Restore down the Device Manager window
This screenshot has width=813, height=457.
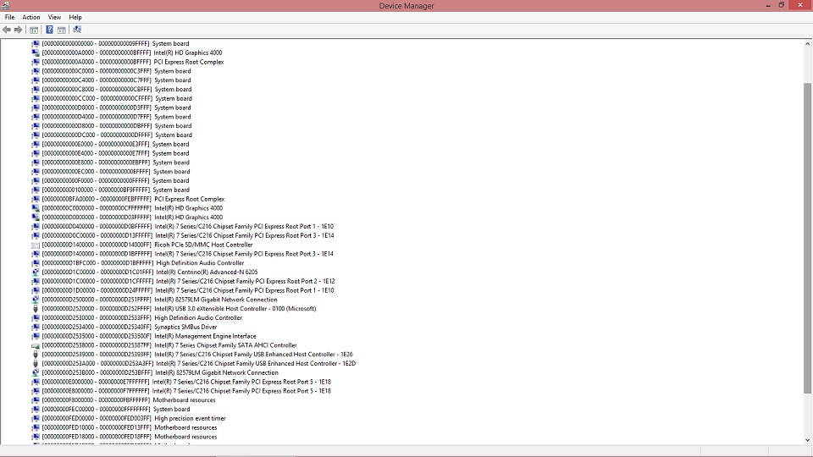(782, 5)
